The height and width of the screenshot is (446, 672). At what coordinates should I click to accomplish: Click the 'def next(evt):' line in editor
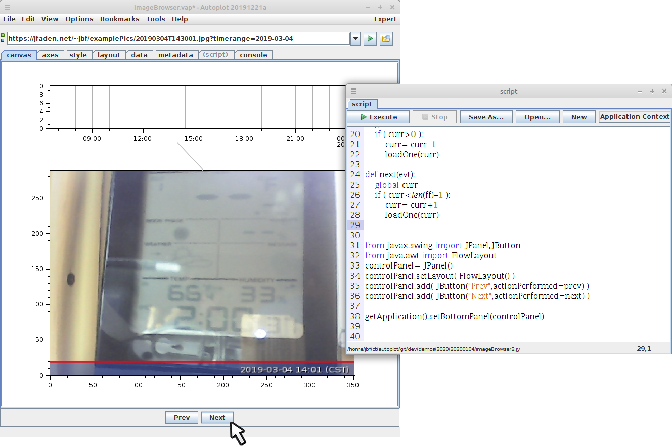tap(390, 174)
